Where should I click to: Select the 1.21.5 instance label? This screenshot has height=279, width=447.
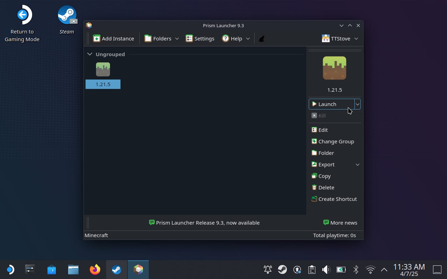(103, 84)
